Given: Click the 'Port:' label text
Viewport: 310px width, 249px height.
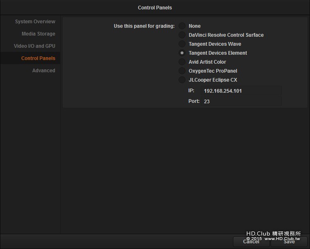Looking at the screenshot, I should [x=194, y=101].
